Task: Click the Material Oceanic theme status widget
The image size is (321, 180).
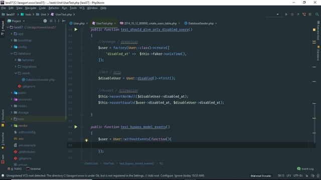Action: (261, 175)
